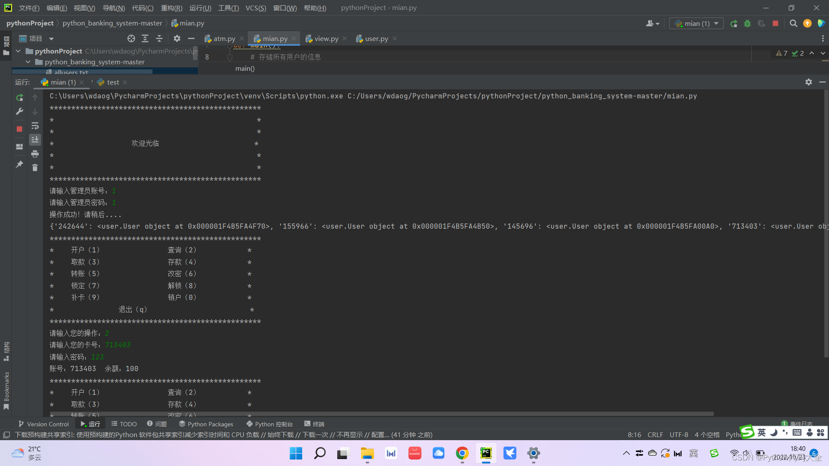Collapse the python_banking_system-master folder
Image resolution: width=829 pixels, height=466 pixels.
pos(28,62)
